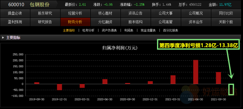Collapse the 主要指标 section triangle
This screenshot has height=109, width=243.
tap(3, 38)
